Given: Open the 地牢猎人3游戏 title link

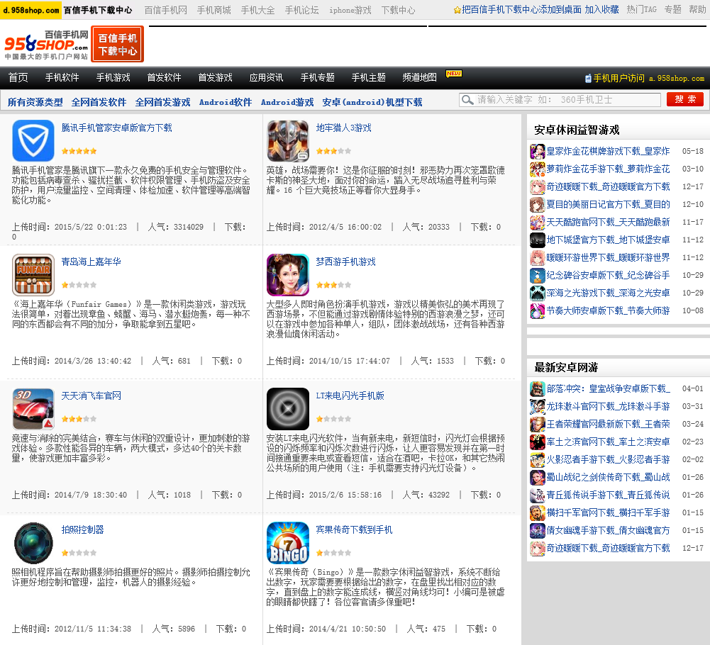Looking at the screenshot, I should [344, 128].
